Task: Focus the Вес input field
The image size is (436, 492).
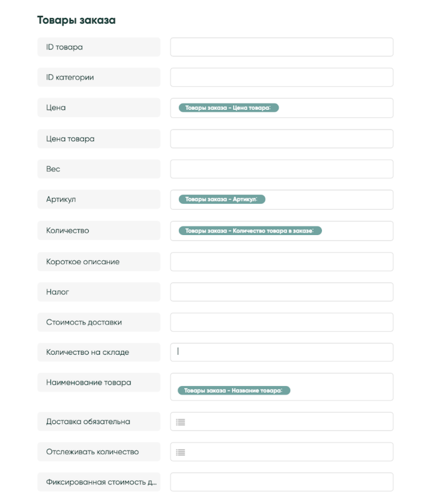Action: coord(282,169)
